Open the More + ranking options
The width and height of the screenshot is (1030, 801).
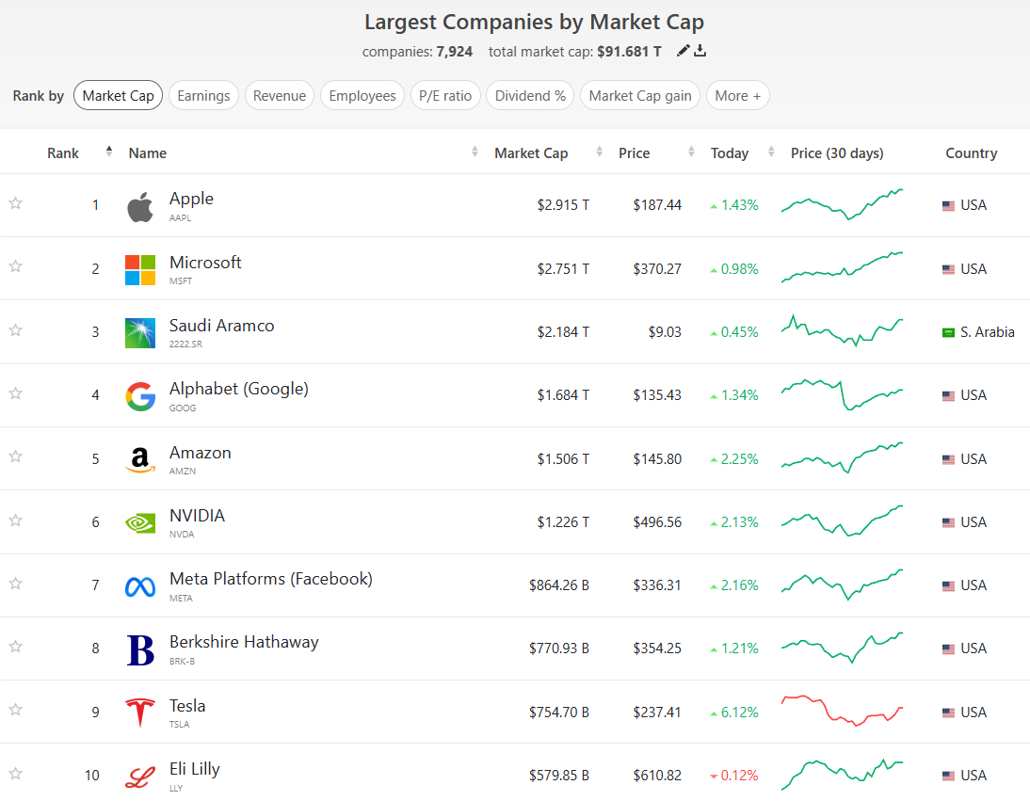pos(737,96)
